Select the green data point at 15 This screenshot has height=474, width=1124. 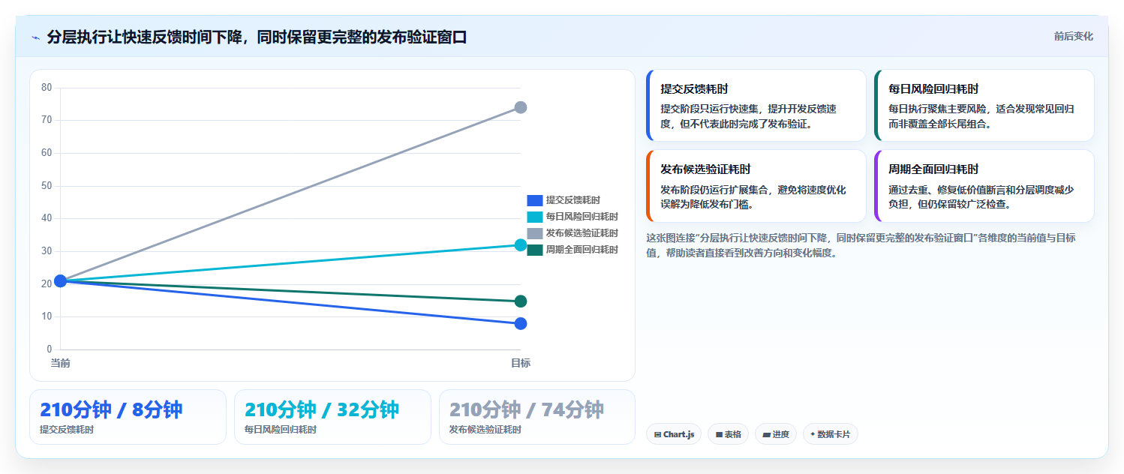click(x=521, y=301)
